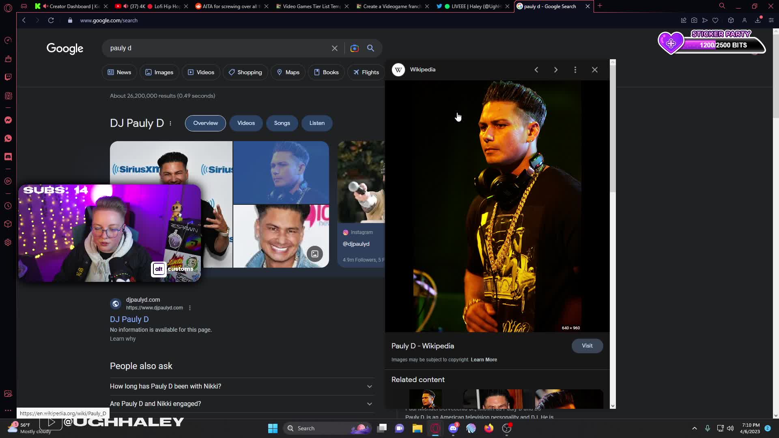Screen dimensions: 779x438
Task: Click Windows Start button
Action: [x=273, y=428]
